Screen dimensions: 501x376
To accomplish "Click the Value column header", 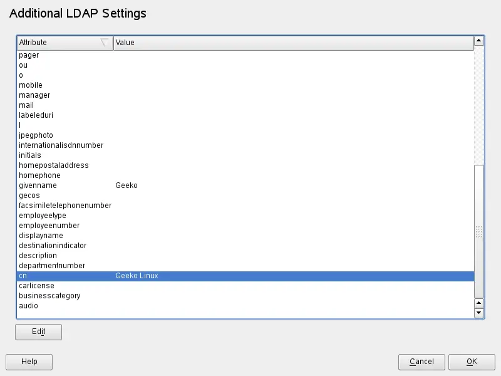I will pyautogui.click(x=293, y=43).
